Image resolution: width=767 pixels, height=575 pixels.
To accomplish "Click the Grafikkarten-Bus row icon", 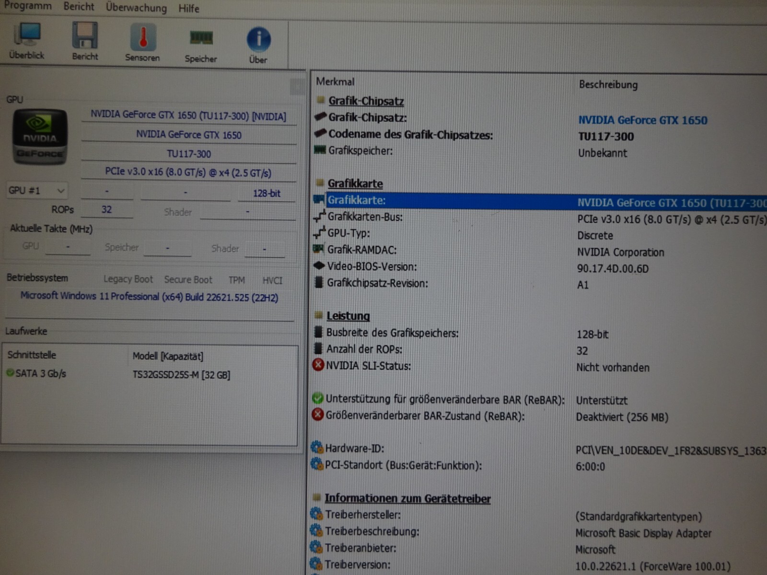I will (x=319, y=216).
